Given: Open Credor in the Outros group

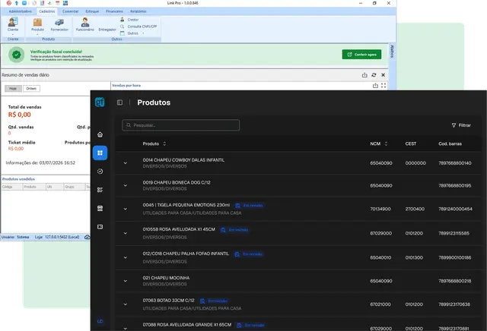Looking at the screenshot, I should point(129,20).
